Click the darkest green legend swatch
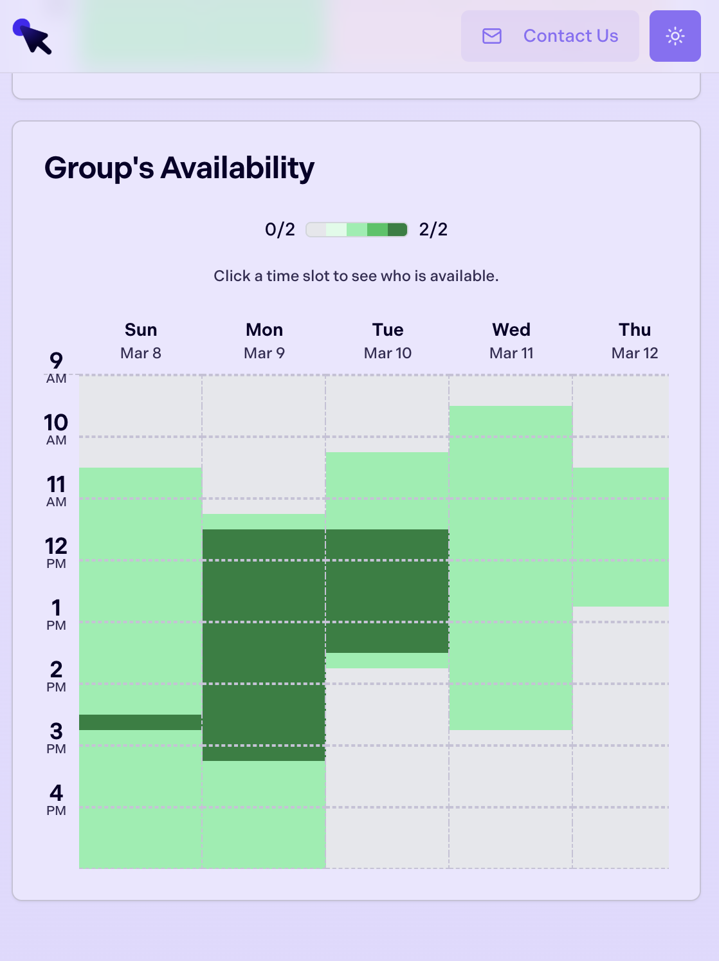Image resolution: width=719 pixels, height=961 pixels. click(397, 230)
